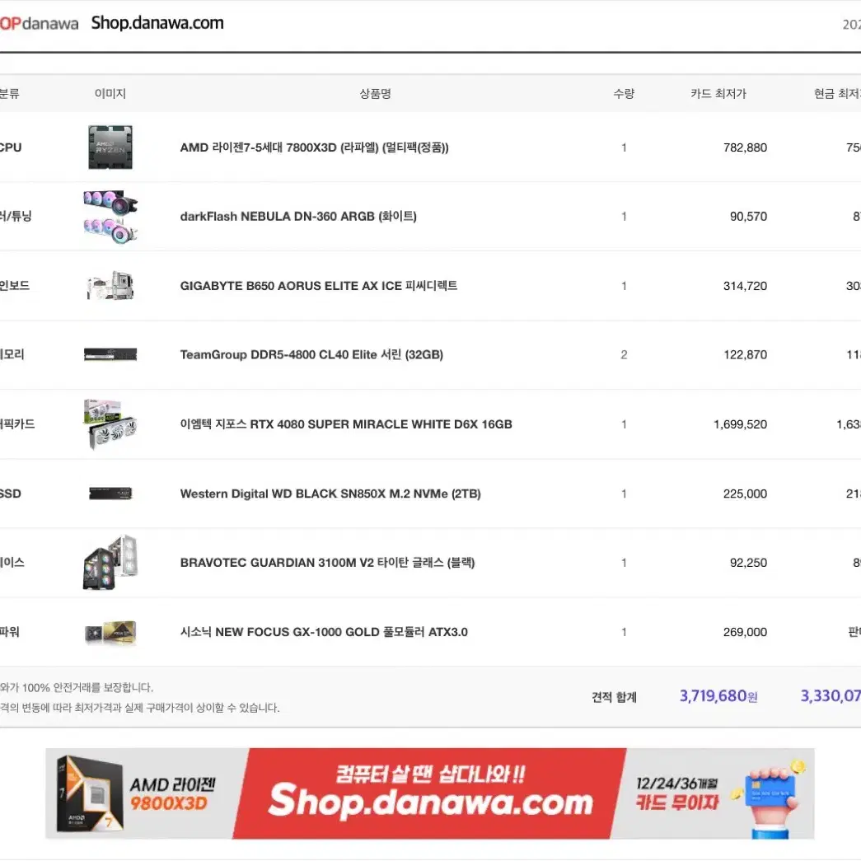Open the WD BLACK SN850X SSD thumbnail
Screen dimensions: 861x861
click(x=110, y=493)
